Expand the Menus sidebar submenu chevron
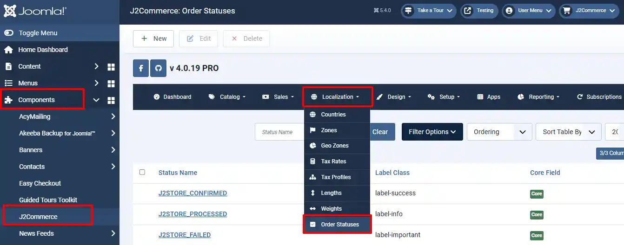The image size is (624, 245). pos(96,83)
